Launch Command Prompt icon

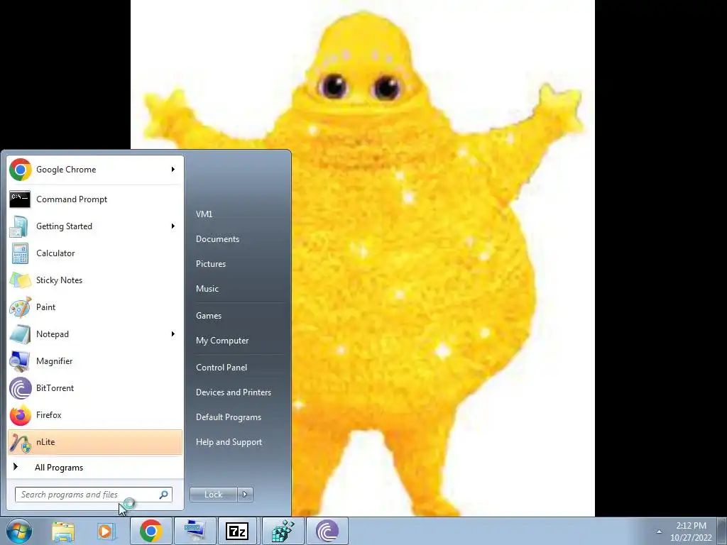20,199
